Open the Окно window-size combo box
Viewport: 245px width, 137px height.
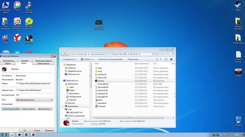point(34,100)
